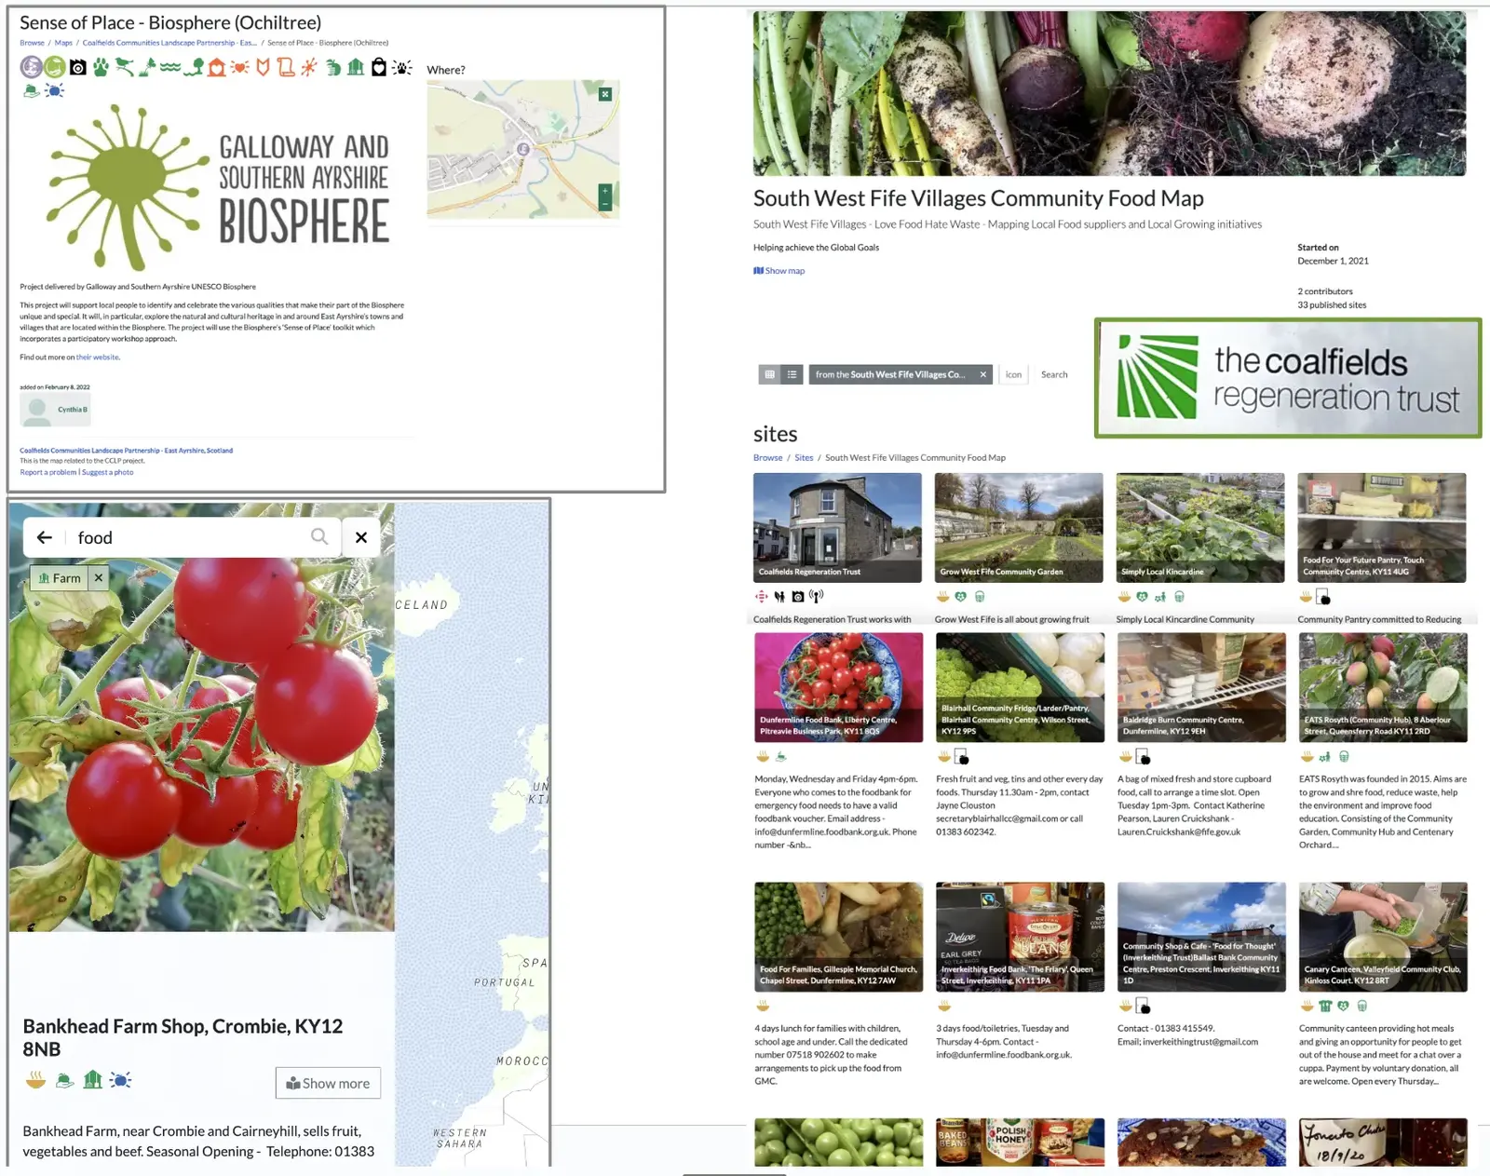This screenshot has width=1490, height=1176.
Task: Switch sites to grid view
Action: [769, 374]
